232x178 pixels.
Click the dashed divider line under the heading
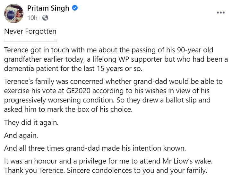pos(30,41)
